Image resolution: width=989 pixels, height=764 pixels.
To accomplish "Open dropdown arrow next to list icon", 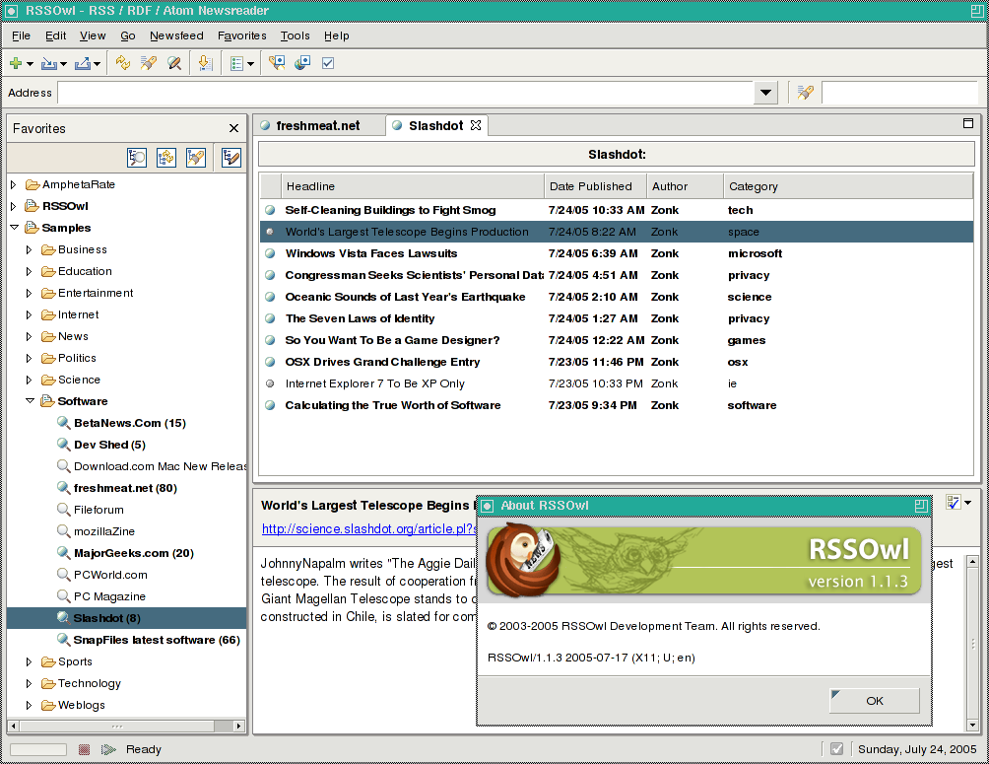I will (x=250, y=64).
